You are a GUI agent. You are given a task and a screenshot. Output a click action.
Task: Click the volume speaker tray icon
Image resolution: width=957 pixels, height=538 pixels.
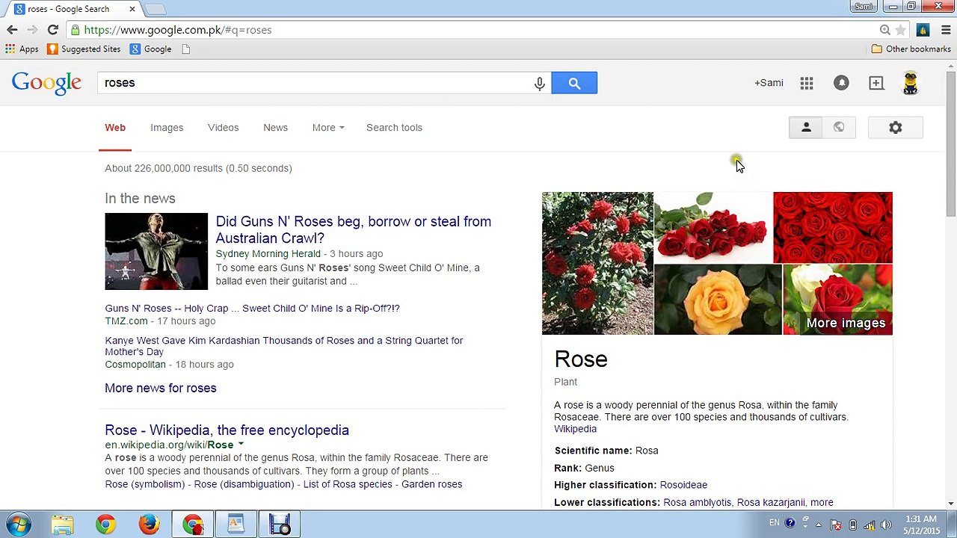pyautogui.click(x=886, y=525)
